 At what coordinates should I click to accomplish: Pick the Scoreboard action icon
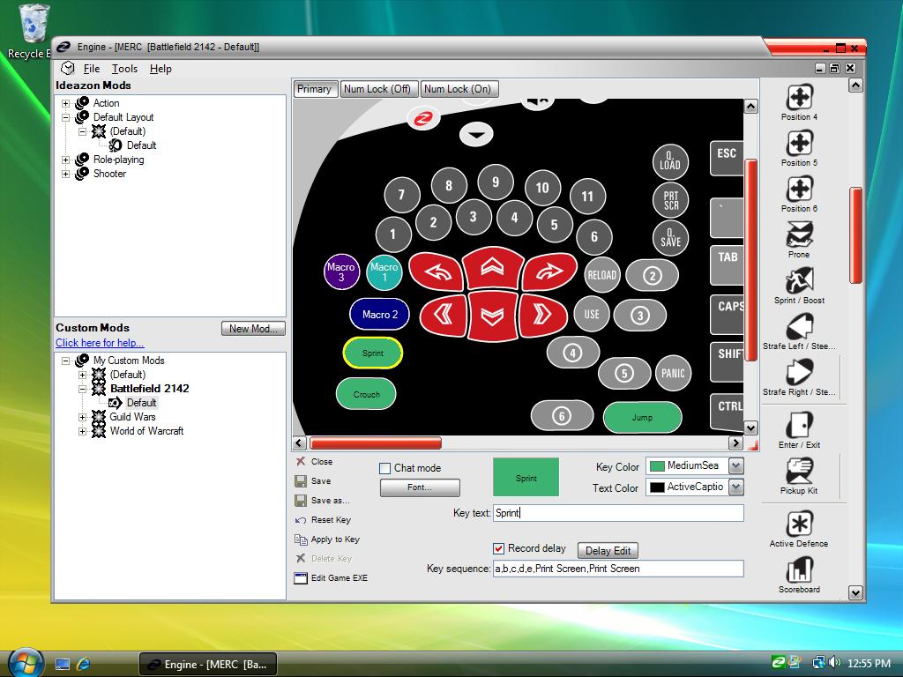pos(799,570)
